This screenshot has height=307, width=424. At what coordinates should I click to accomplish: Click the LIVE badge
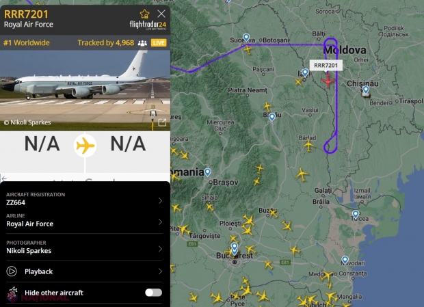point(159,42)
